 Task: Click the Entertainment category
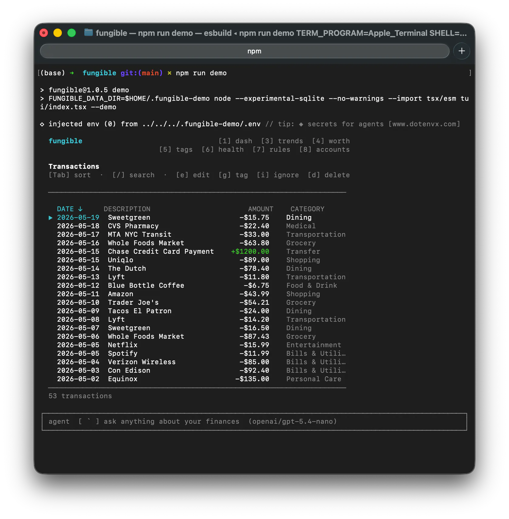314,345
